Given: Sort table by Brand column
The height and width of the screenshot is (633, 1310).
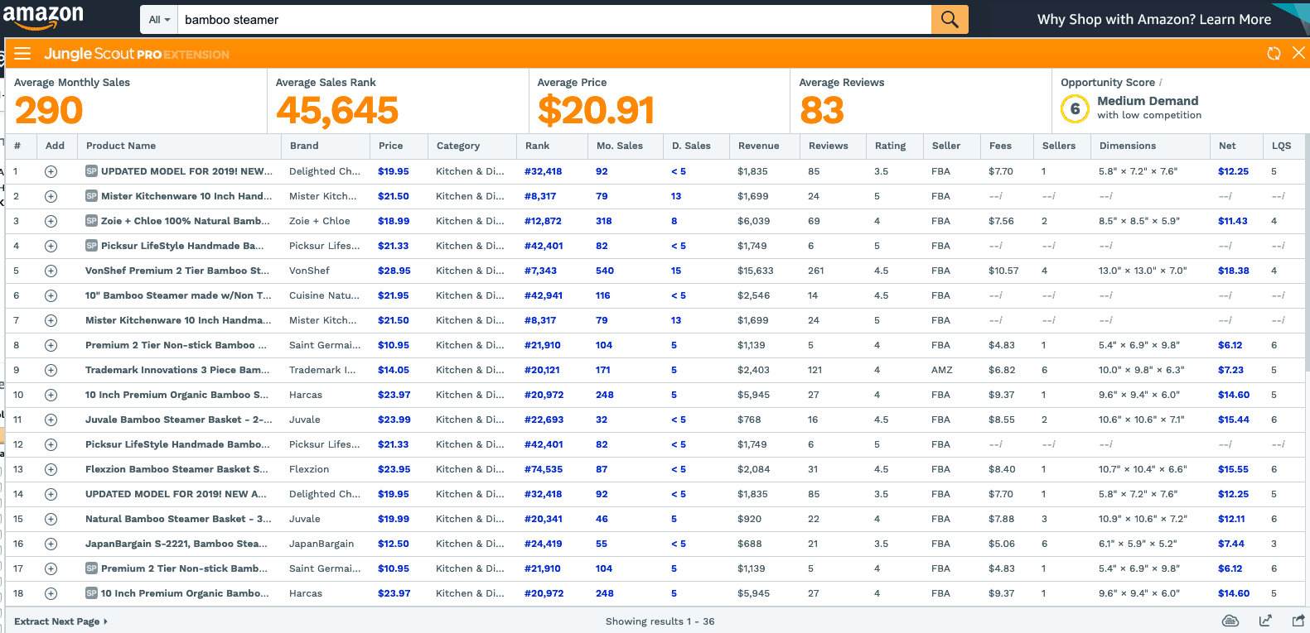Looking at the screenshot, I should point(304,146).
